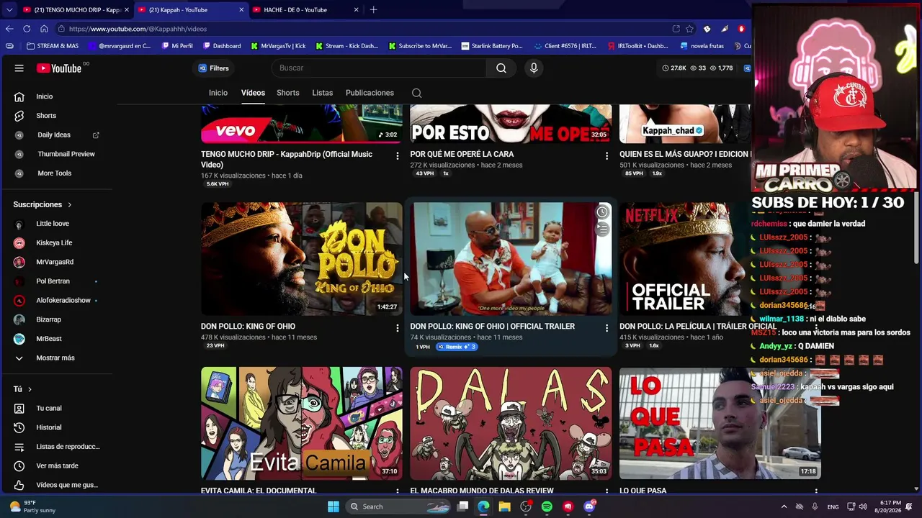Image resolution: width=922 pixels, height=518 pixels.
Task: Open Historial in the sidebar
Action: 49,427
